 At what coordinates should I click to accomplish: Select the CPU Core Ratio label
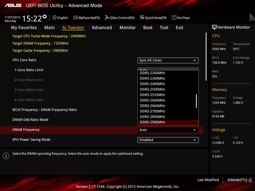pos(24,60)
